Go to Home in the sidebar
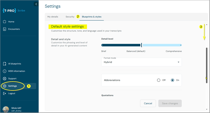 [11, 22]
